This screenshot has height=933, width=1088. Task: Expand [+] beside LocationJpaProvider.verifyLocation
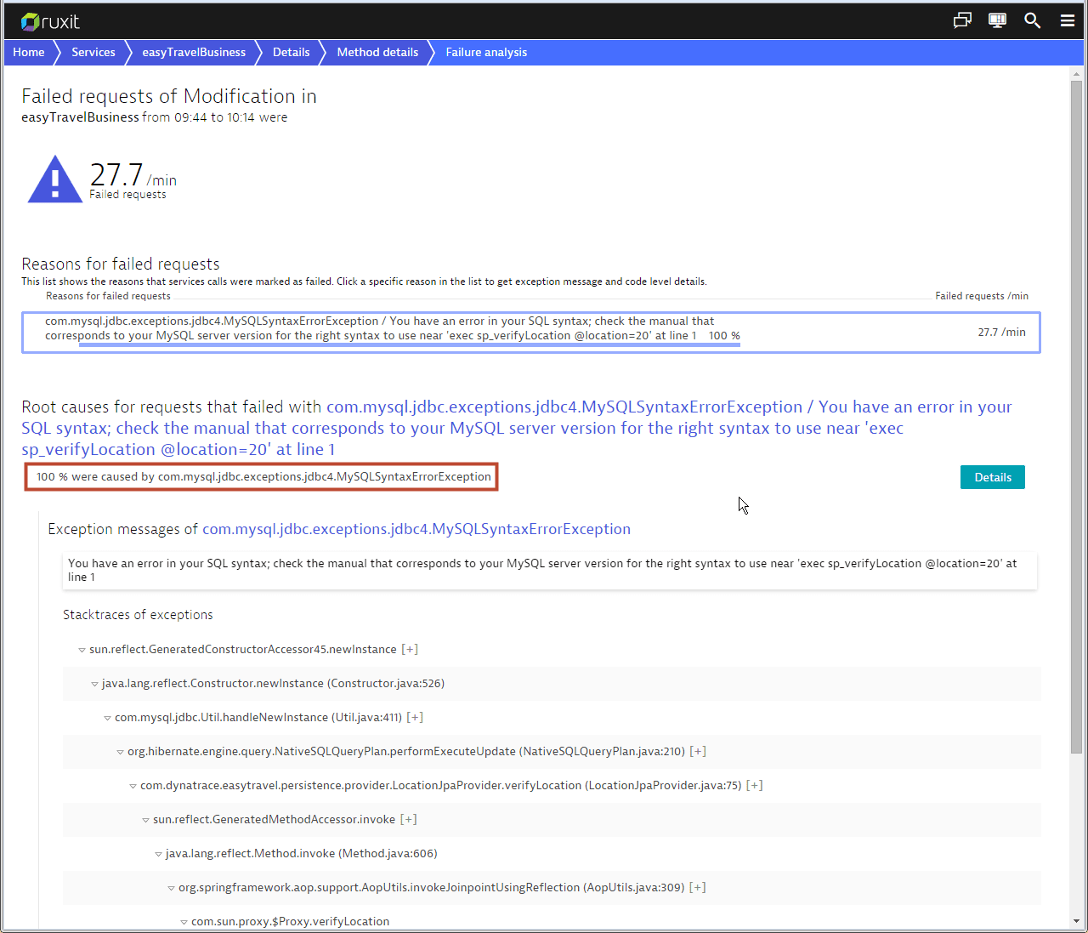pyautogui.click(x=755, y=785)
